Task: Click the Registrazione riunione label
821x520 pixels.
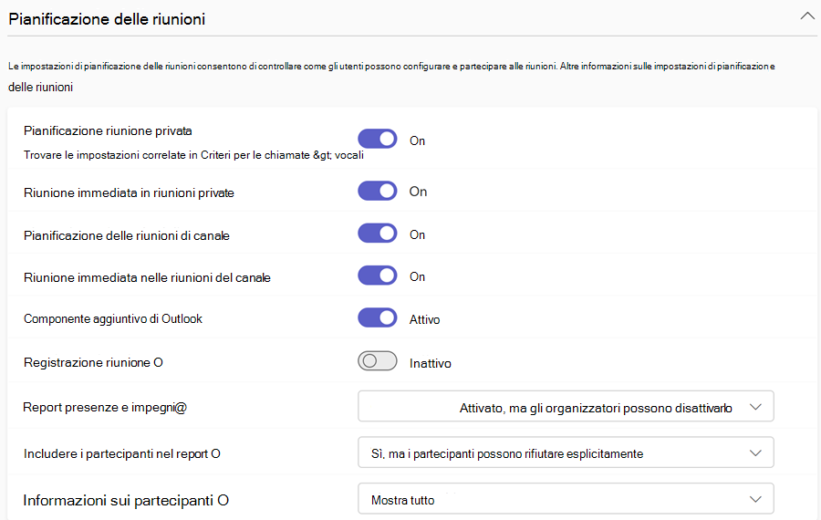Action: click(93, 362)
